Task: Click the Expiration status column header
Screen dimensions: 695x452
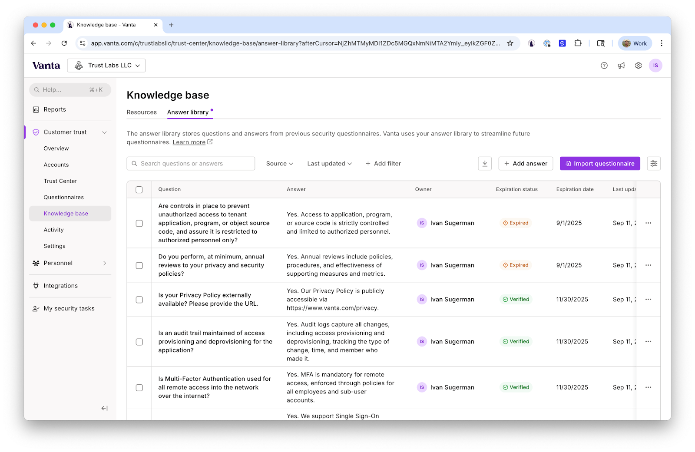Action: pos(516,189)
